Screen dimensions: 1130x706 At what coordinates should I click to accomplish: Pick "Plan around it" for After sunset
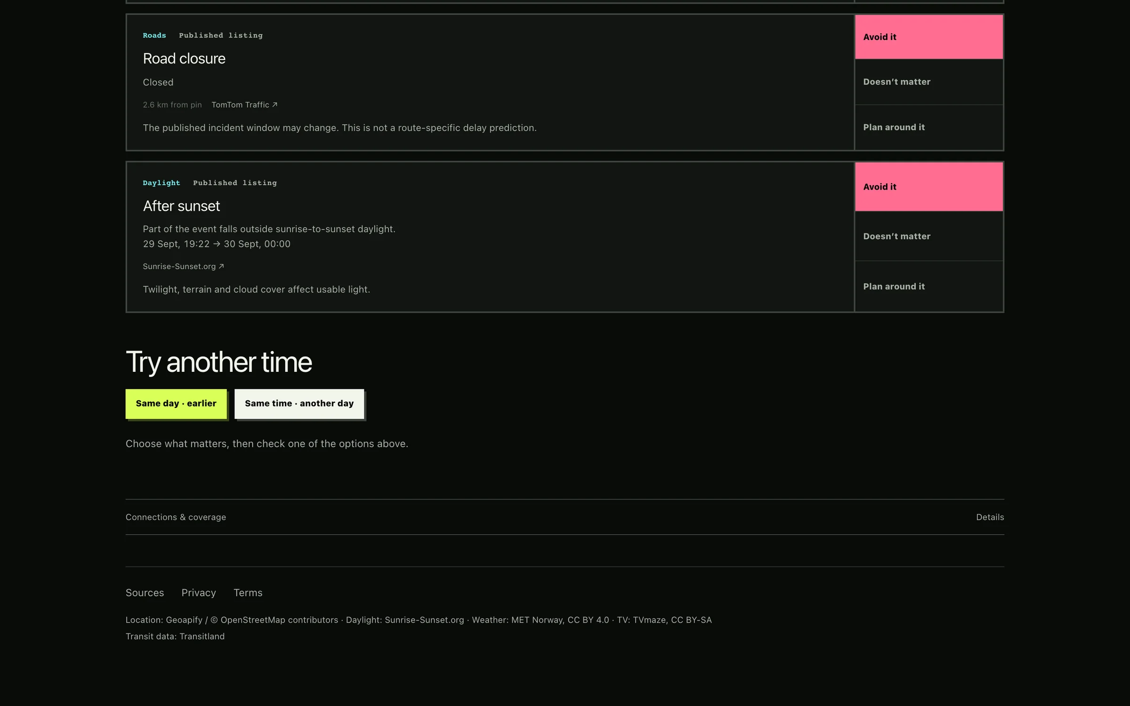click(x=928, y=286)
